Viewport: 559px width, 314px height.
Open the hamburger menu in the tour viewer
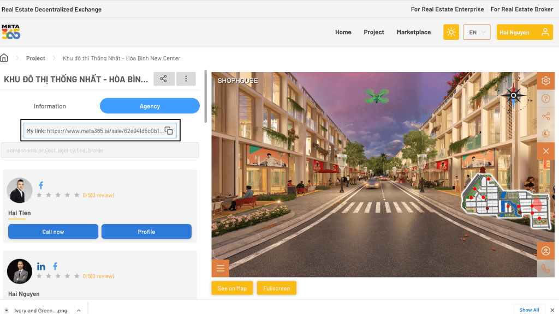(221, 268)
